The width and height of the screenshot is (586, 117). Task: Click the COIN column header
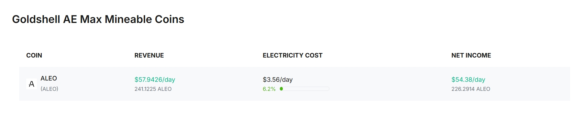pos(34,55)
